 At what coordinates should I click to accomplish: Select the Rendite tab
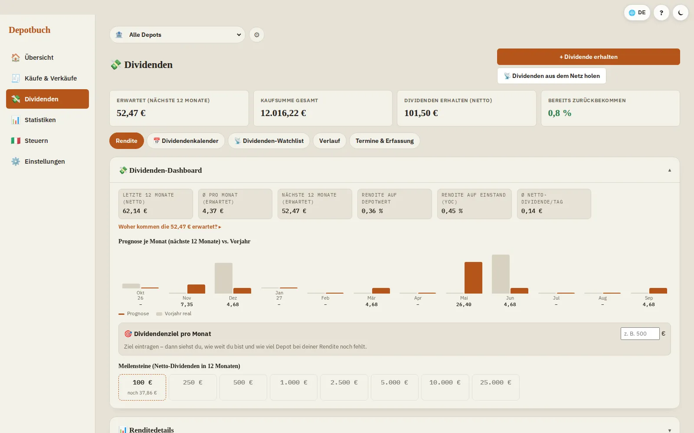click(127, 141)
